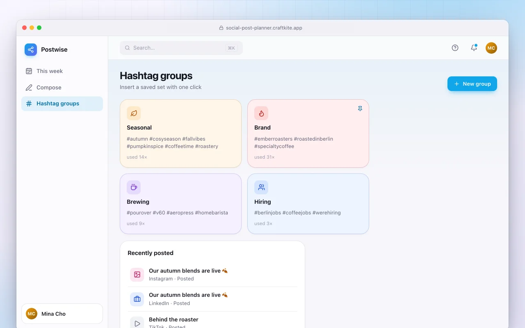Click the MC avatar in top bar

click(x=491, y=48)
